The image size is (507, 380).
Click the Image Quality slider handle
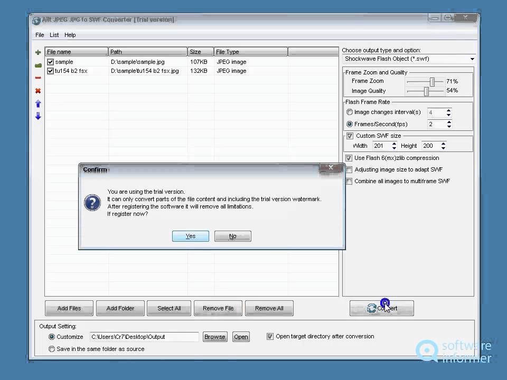[x=426, y=91]
